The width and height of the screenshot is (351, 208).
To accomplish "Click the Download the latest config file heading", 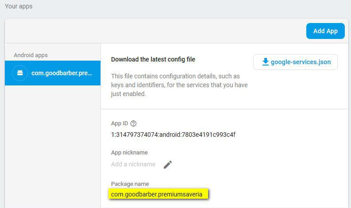I will [x=153, y=59].
